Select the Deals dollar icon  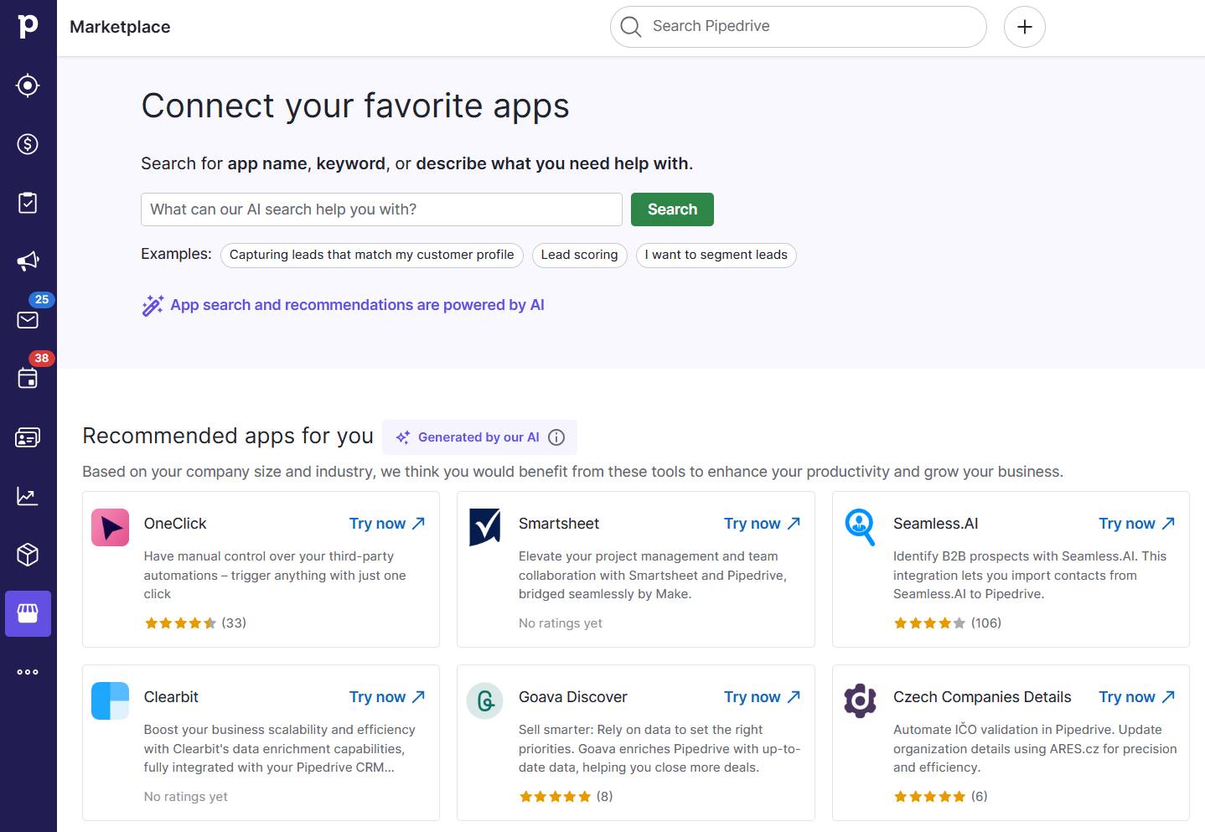point(28,143)
